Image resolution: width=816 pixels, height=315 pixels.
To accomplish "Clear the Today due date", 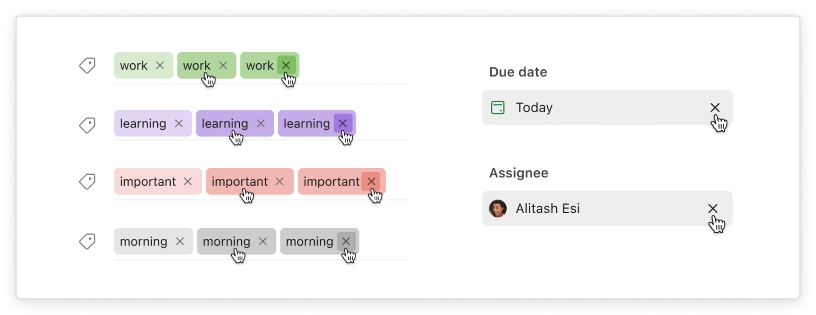I will coord(715,107).
